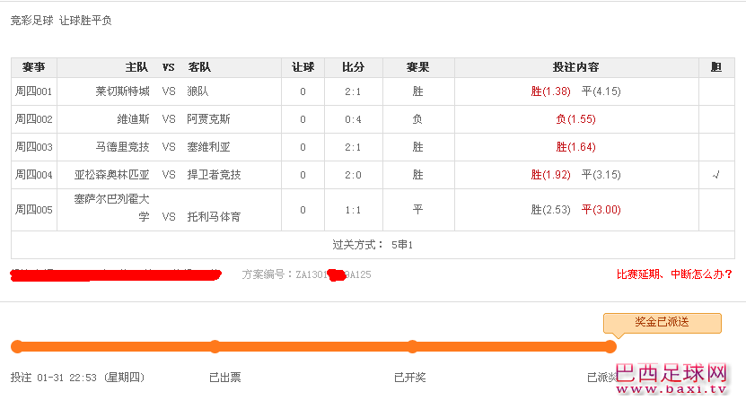Screen dimensions: 746x400
Task: Click away team 塞维利亚
Action: [x=209, y=147]
